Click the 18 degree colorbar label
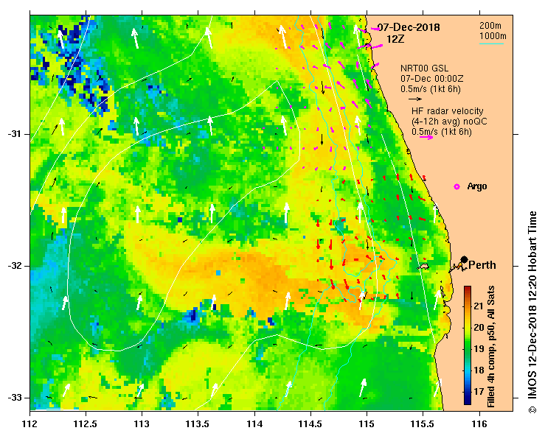Image resolution: width=545 pixels, height=436 pixels. (x=479, y=370)
